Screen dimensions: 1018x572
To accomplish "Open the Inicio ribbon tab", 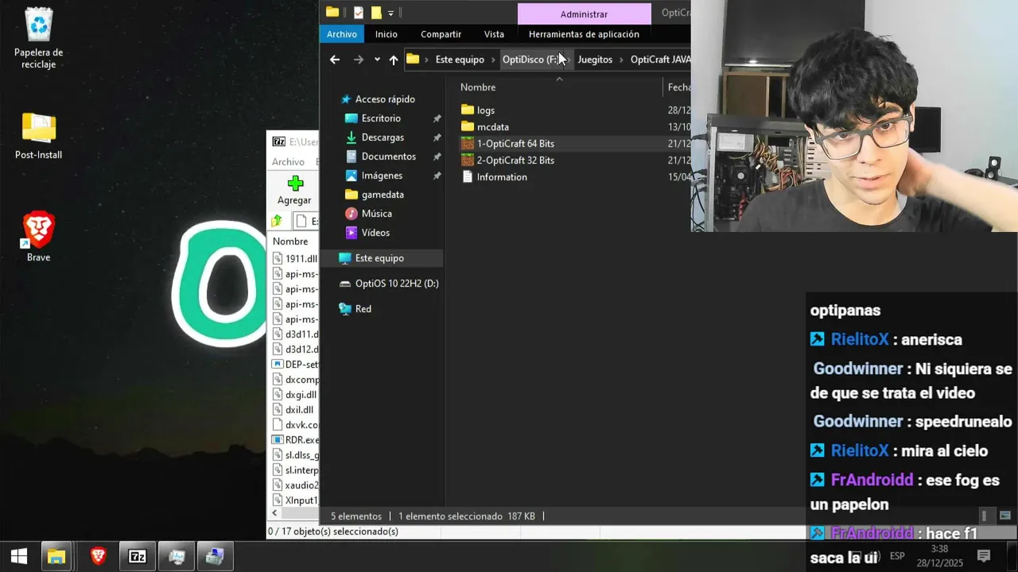I will coord(387,34).
